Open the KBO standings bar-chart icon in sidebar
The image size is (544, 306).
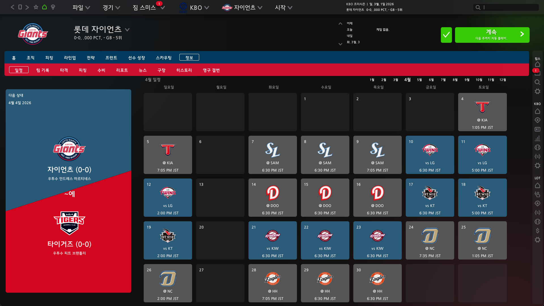(537, 138)
